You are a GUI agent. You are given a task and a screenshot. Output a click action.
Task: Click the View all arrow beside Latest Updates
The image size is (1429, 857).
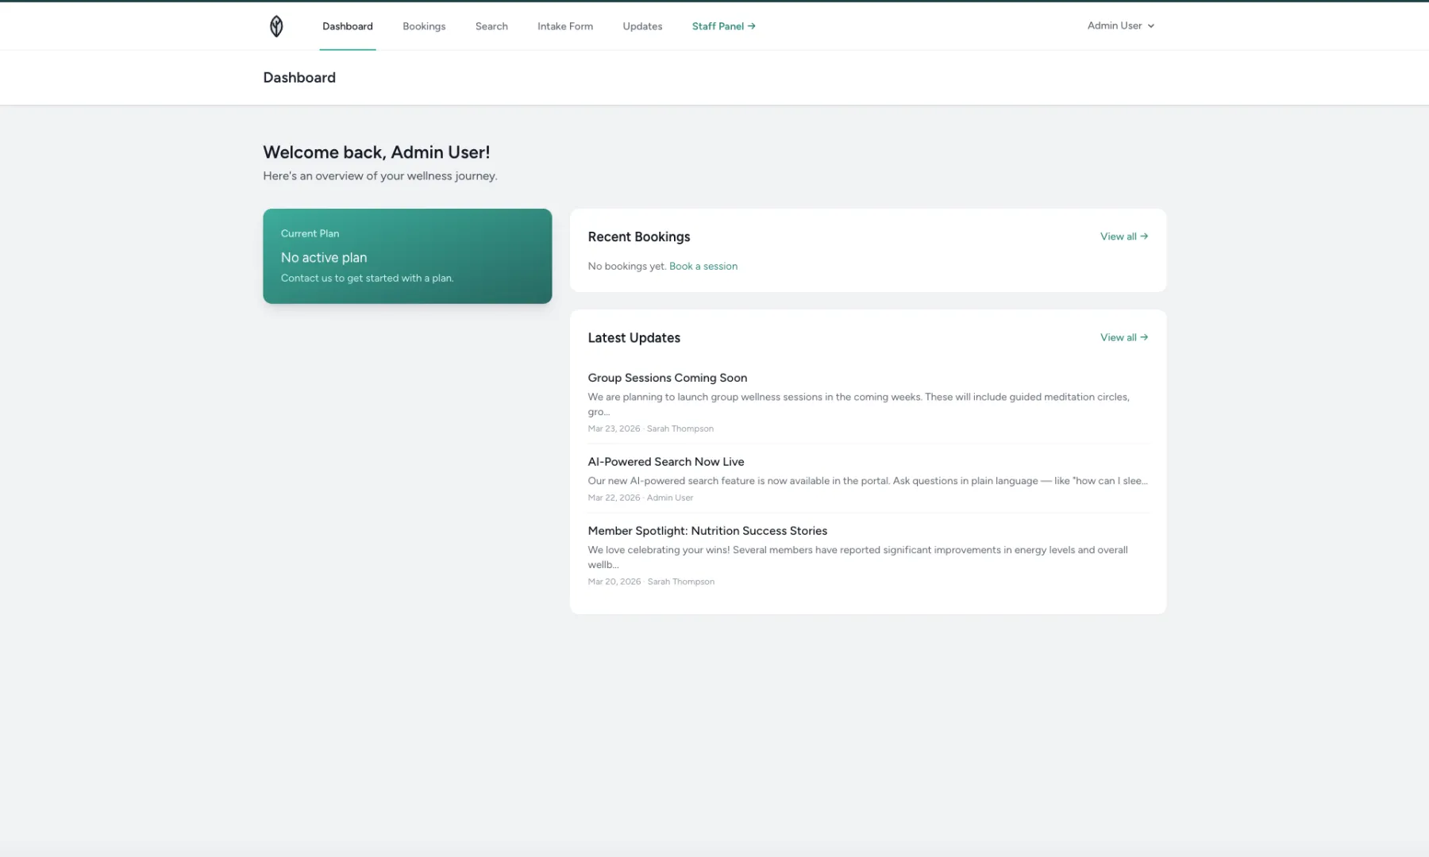point(1143,336)
